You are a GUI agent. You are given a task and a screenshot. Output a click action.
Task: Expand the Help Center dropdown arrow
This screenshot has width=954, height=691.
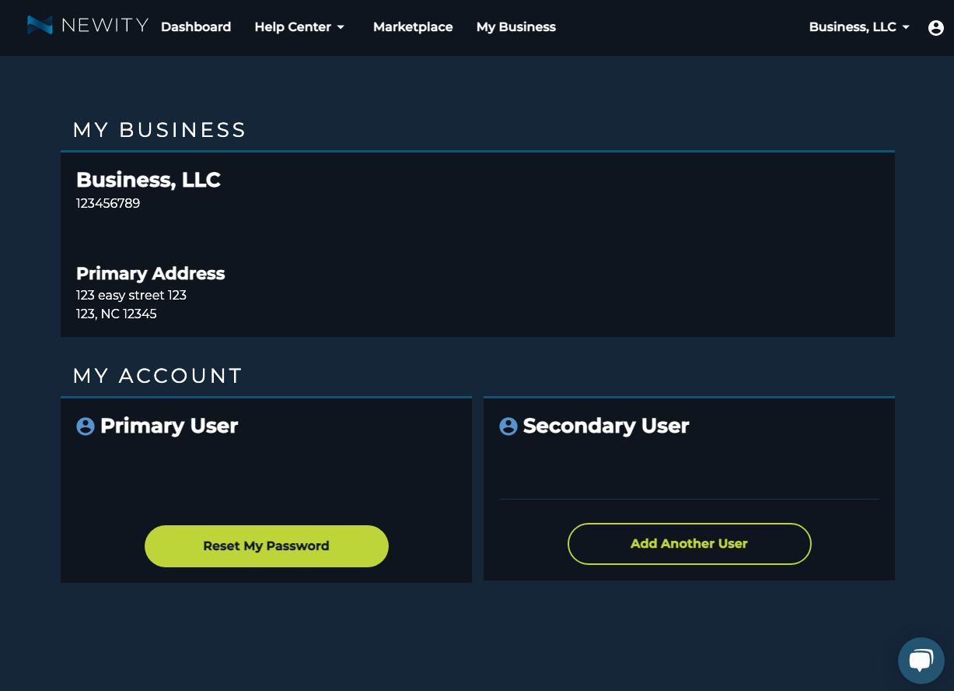[x=341, y=27]
